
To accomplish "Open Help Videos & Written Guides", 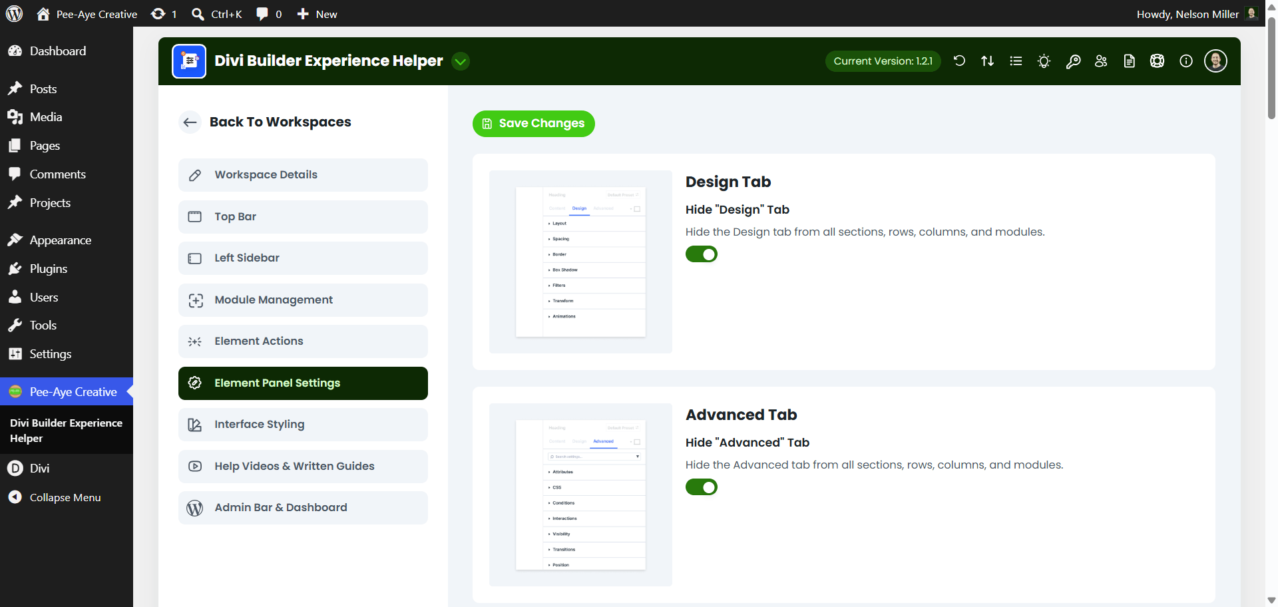I will [303, 467].
